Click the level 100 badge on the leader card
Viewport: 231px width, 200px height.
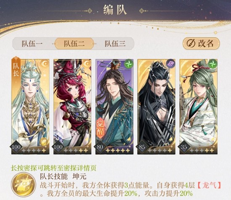(x=16, y=147)
